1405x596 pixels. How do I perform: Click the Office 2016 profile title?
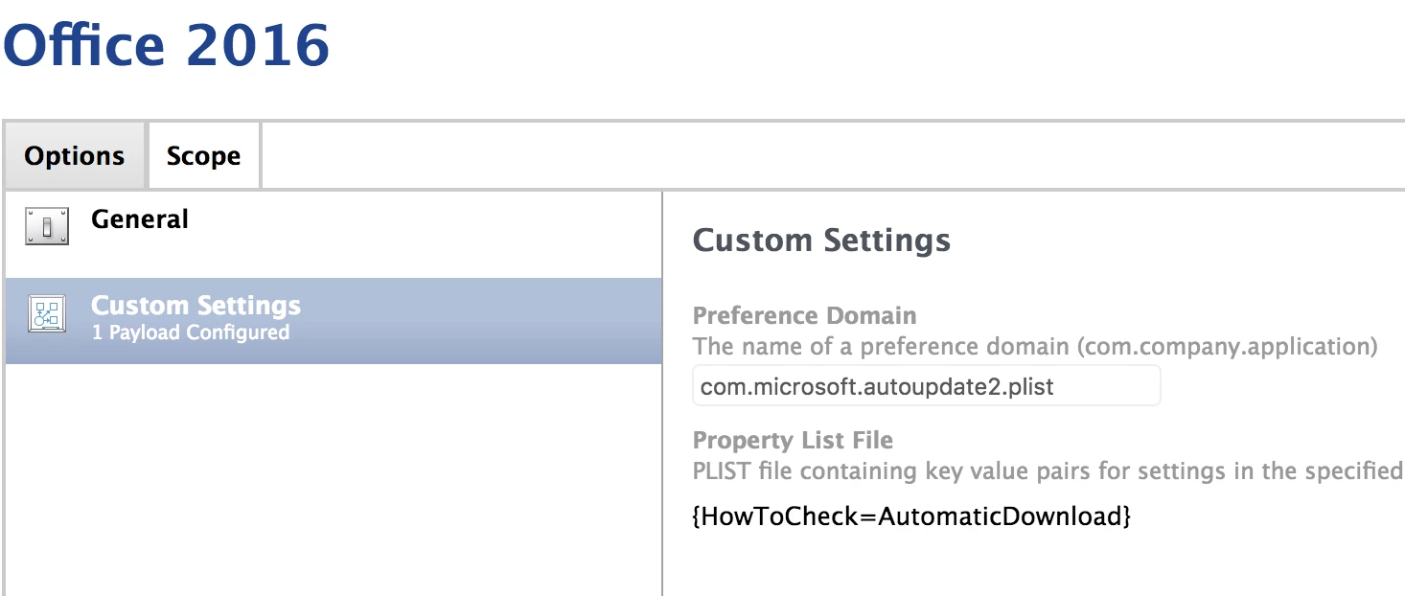(166, 43)
